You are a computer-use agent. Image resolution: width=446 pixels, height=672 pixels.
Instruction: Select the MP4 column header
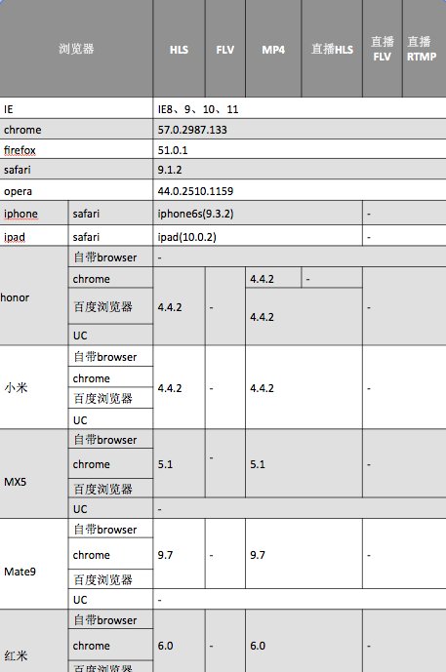coord(273,49)
